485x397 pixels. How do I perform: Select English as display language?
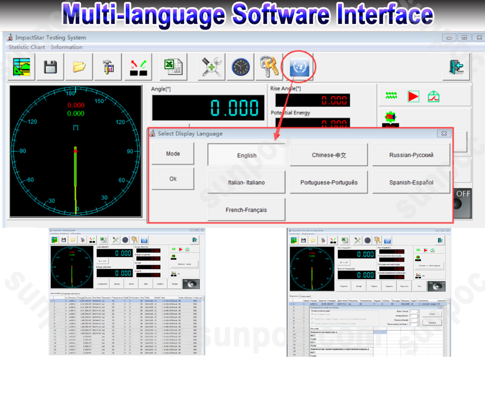tap(247, 155)
